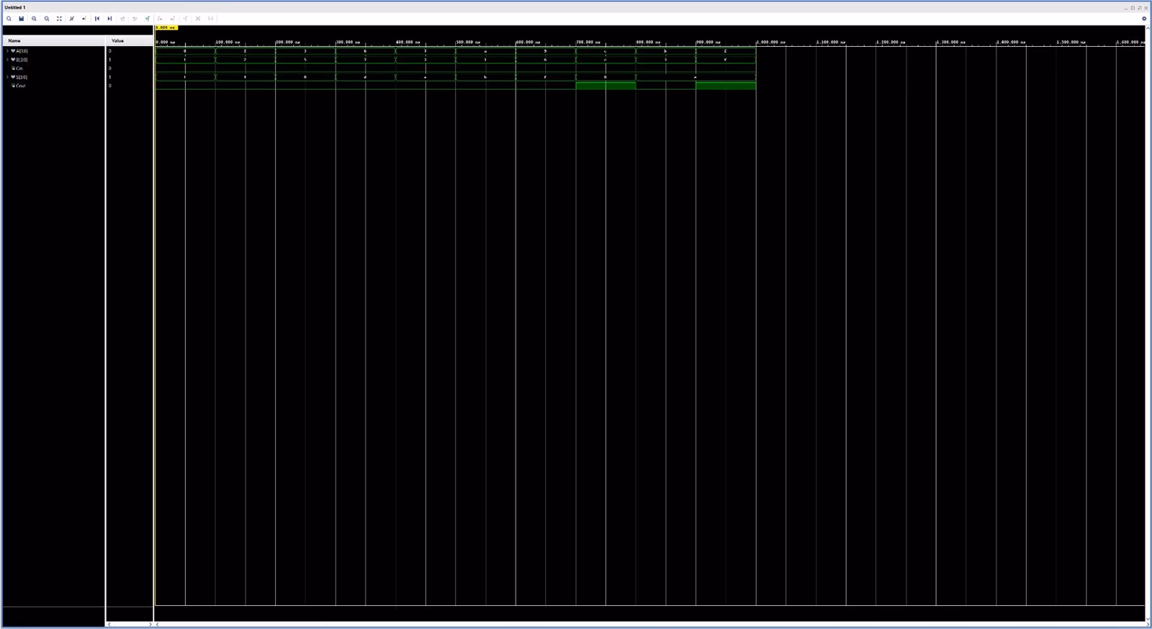Open the waveform search tool
Viewport: 1152px width, 629px height.
9,19
